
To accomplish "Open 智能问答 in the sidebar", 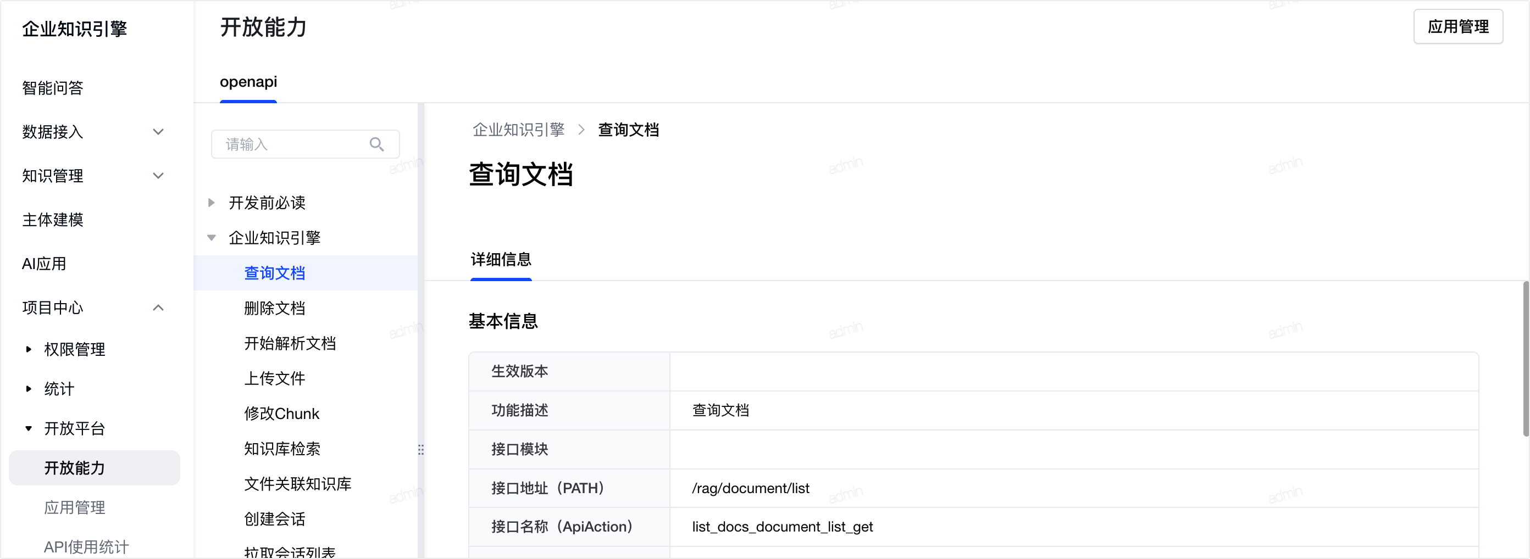I will point(53,88).
